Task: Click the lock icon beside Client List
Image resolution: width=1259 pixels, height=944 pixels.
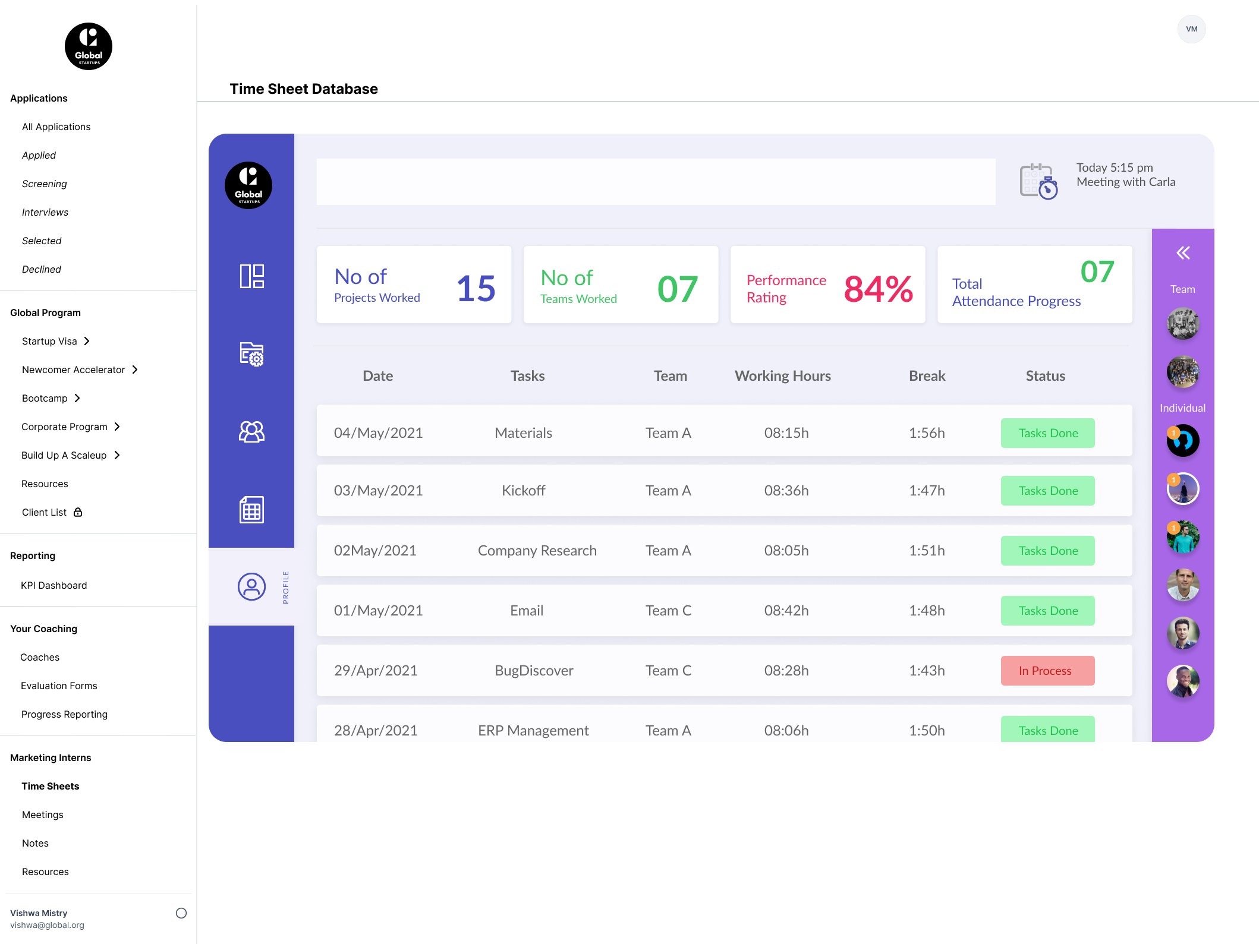Action: (x=78, y=512)
